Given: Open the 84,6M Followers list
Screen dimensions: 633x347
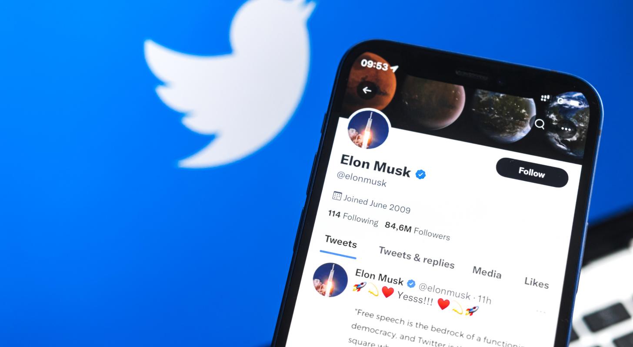Looking at the screenshot, I should (x=417, y=230).
